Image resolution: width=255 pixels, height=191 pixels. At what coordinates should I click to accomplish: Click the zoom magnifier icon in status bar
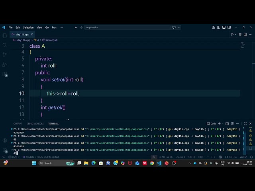(154, 157)
